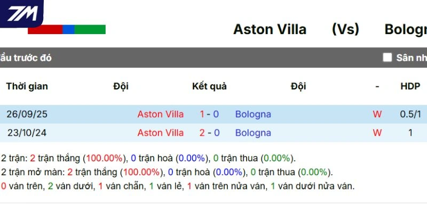427x213 pixels.
Task: Click the W result in 26/09/25 row
Action: pos(377,114)
